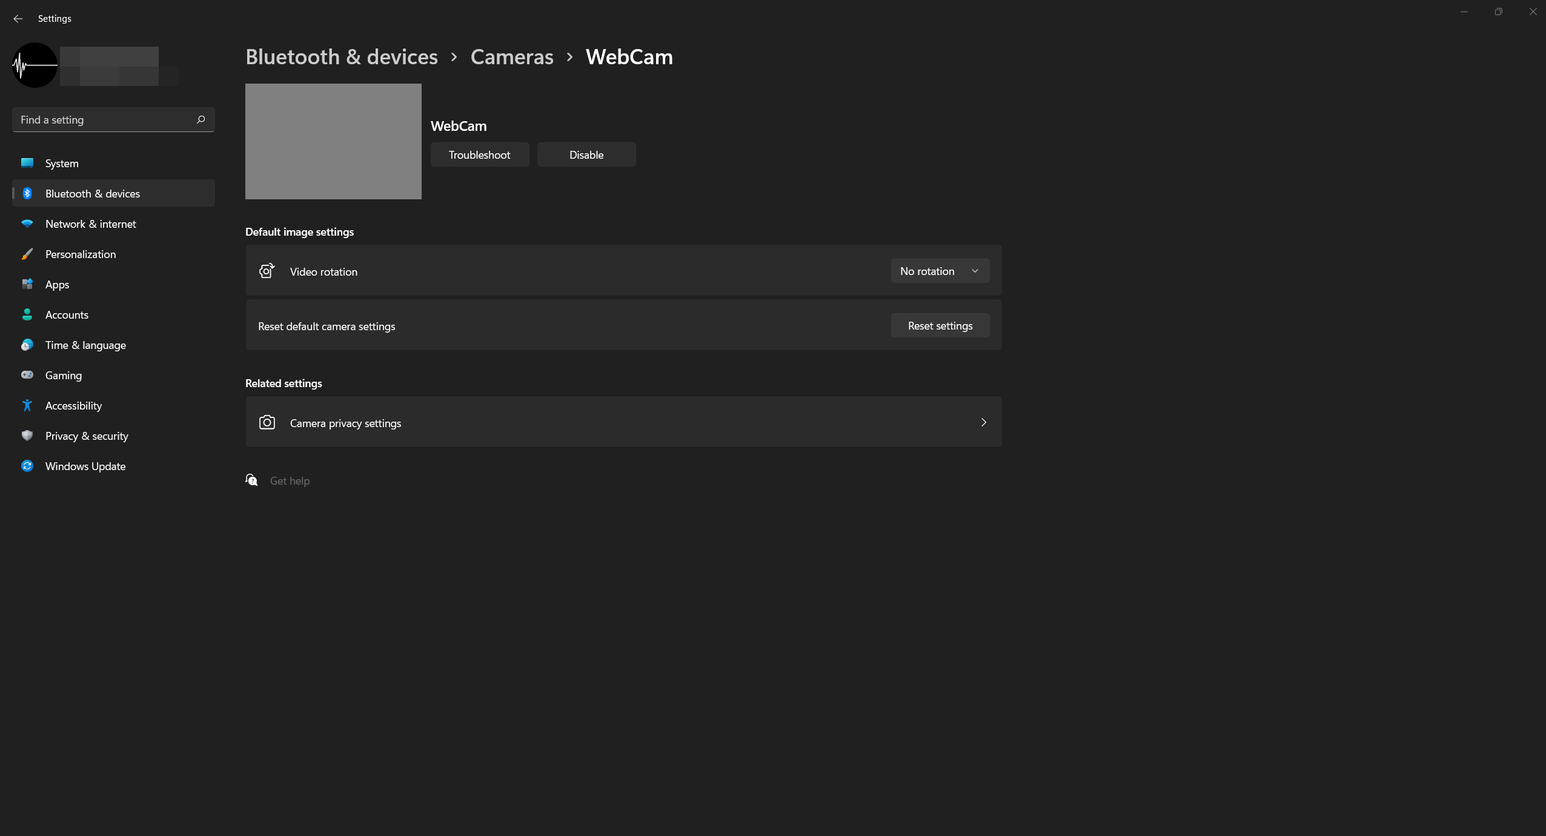Click the Personalization paintbrush icon
This screenshot has width=1546, height=836.
[27, 254]
